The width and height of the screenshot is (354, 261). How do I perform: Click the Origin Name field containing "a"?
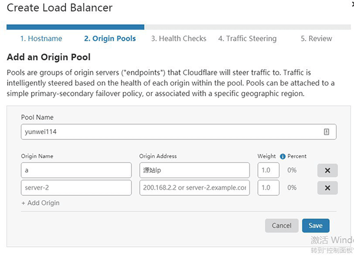[x=76, y=171]
